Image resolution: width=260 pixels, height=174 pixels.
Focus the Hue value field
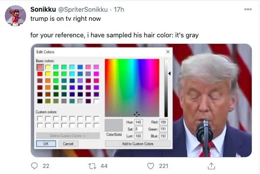point(138,122)
